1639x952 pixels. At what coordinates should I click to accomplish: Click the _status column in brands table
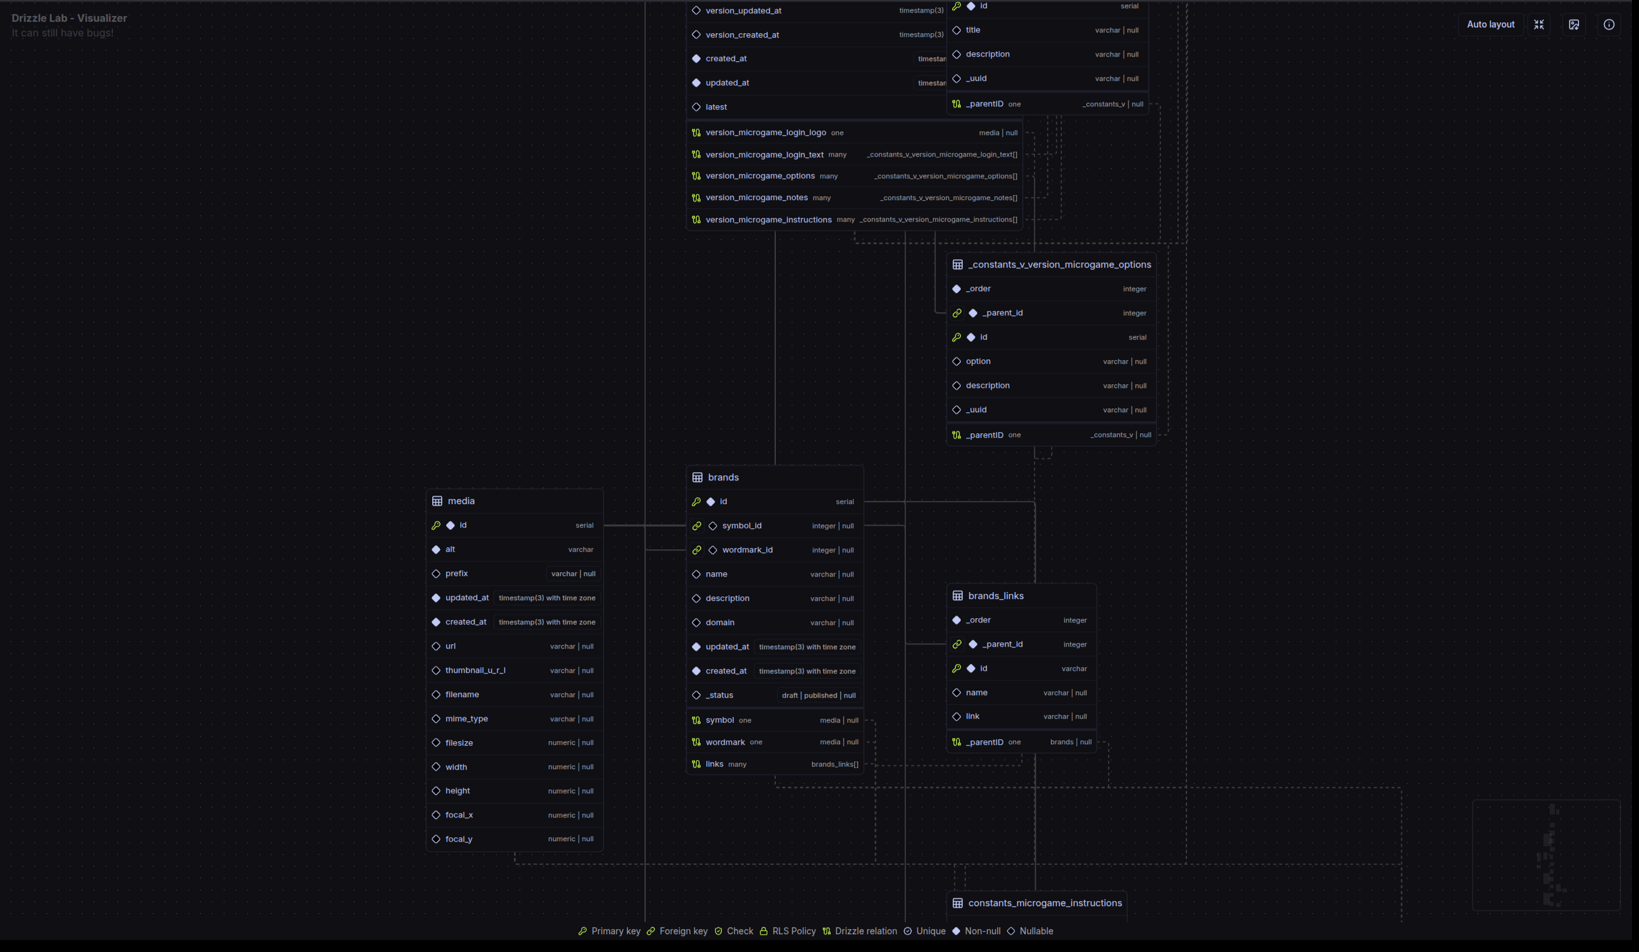(x=719, y=695)
